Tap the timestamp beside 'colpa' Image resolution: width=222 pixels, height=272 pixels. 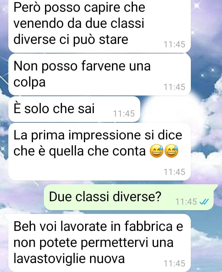[x=175, y=87]
